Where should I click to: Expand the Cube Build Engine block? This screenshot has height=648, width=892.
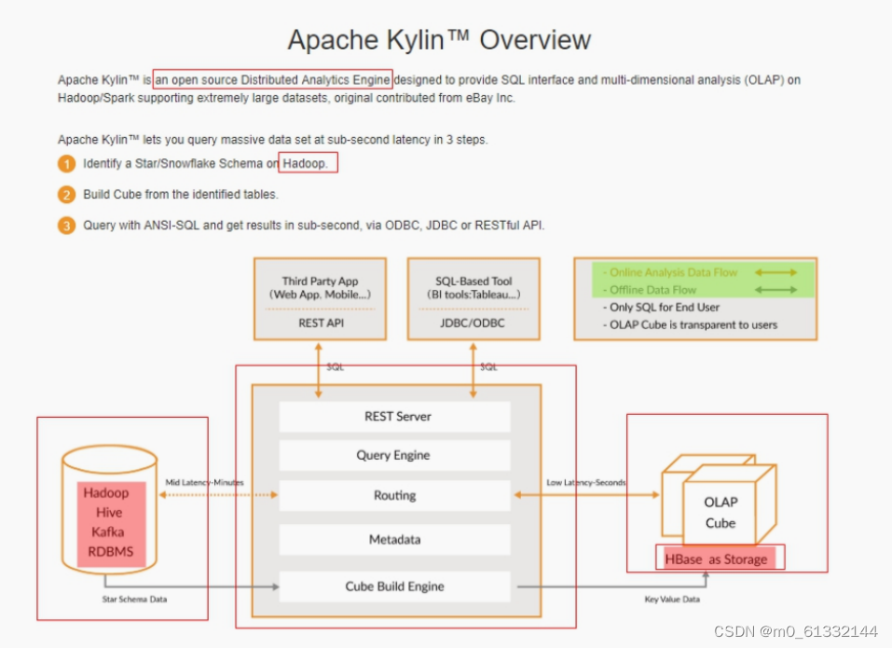click(x=396, y=586)
